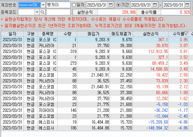Open calendar for period end date
Image resolution: width=193 pixels, height=137 pixels.
pyautogui.click(x=187, y=5)
